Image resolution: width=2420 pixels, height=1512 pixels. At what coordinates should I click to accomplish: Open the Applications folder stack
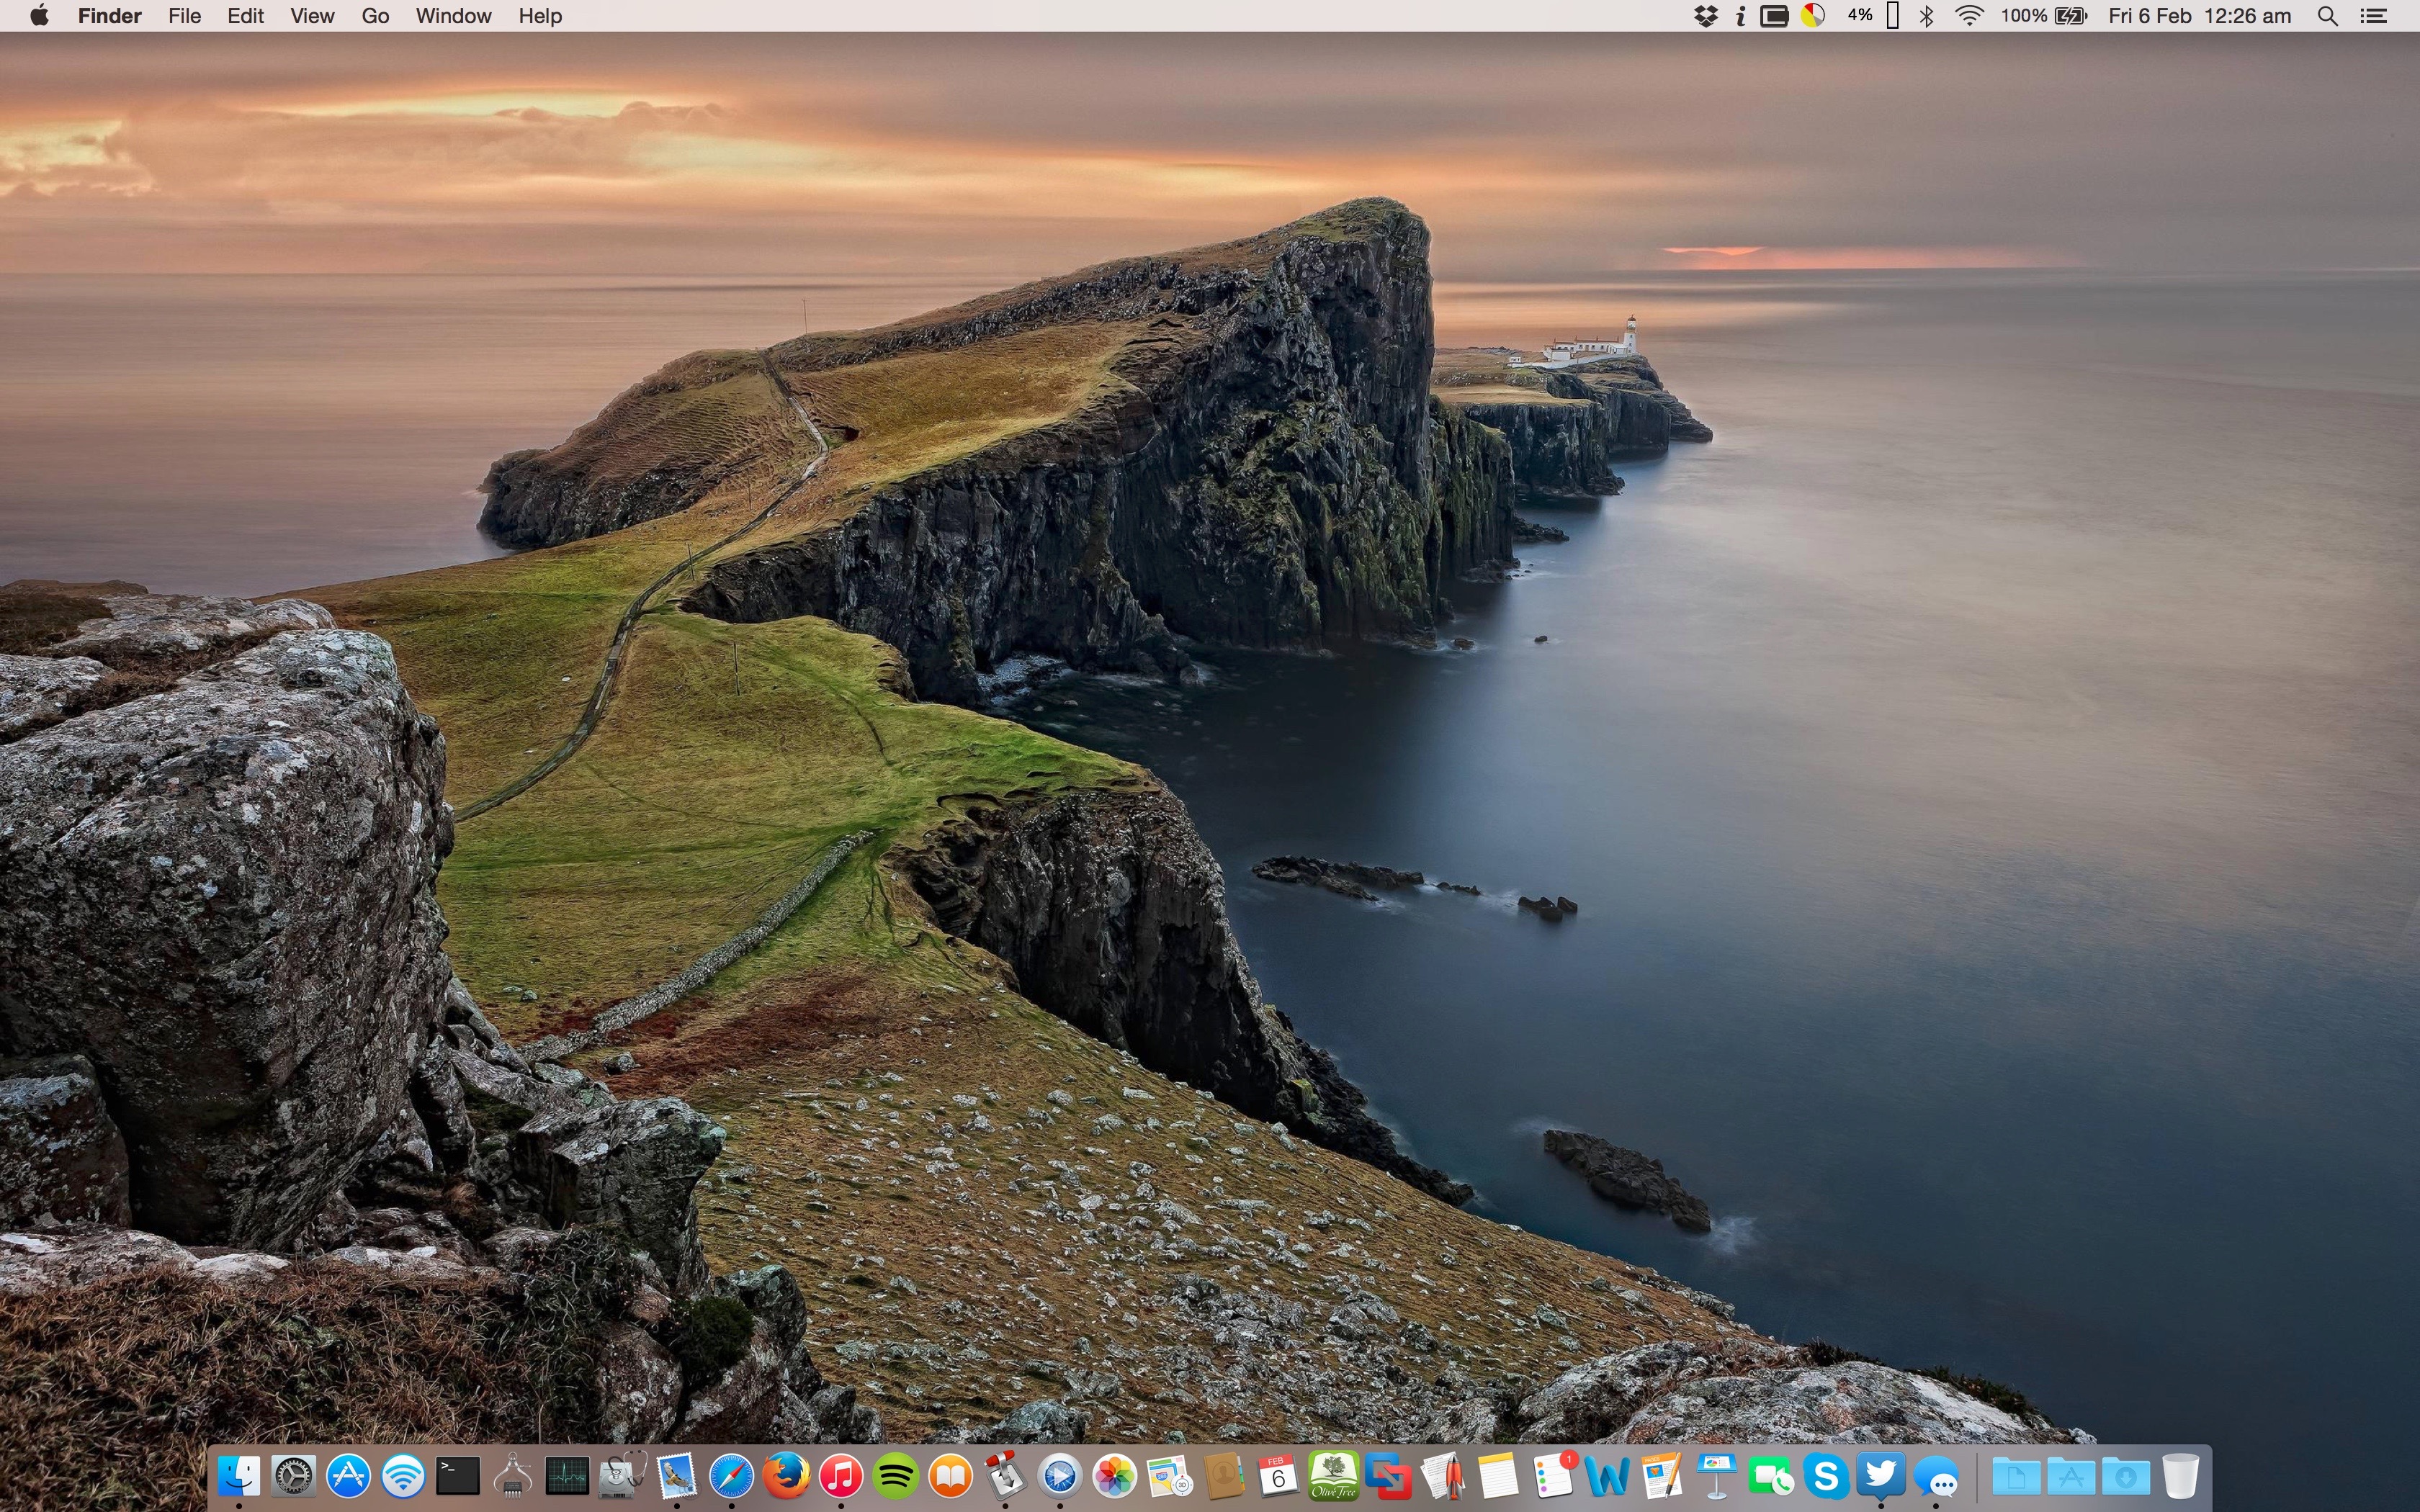coord(2071,1475)
